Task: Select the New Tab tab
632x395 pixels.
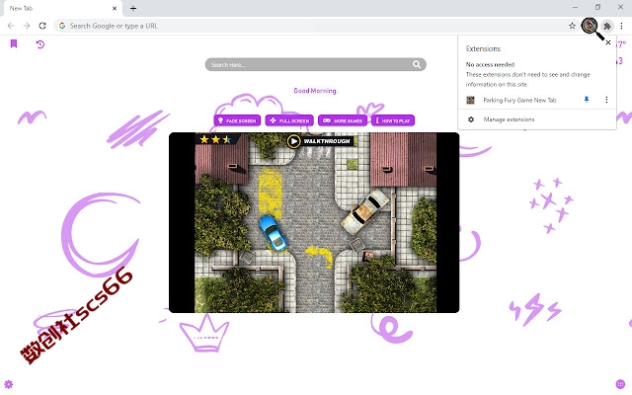Action: (x=61, y=9)
